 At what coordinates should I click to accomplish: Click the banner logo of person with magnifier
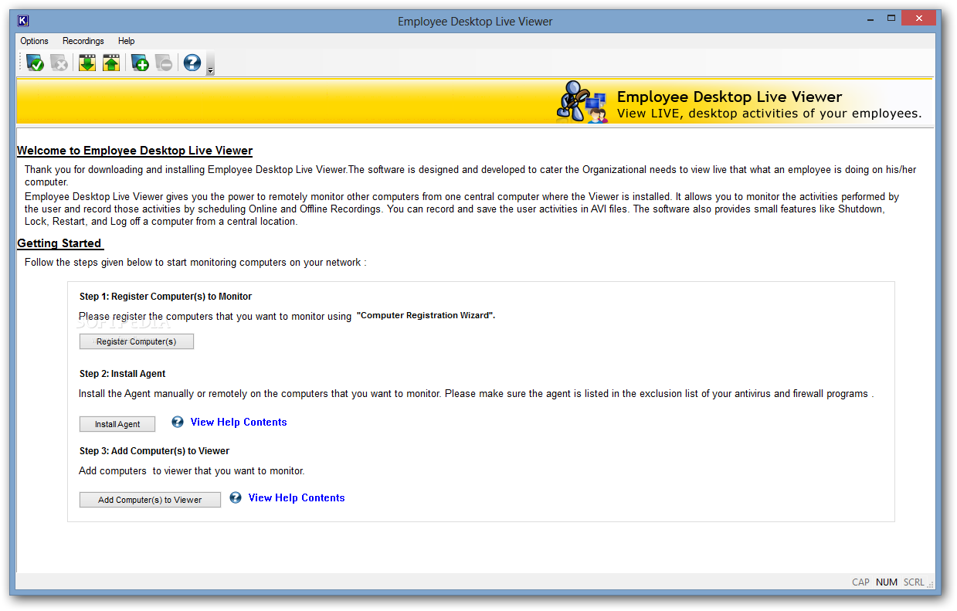(582, 101)
